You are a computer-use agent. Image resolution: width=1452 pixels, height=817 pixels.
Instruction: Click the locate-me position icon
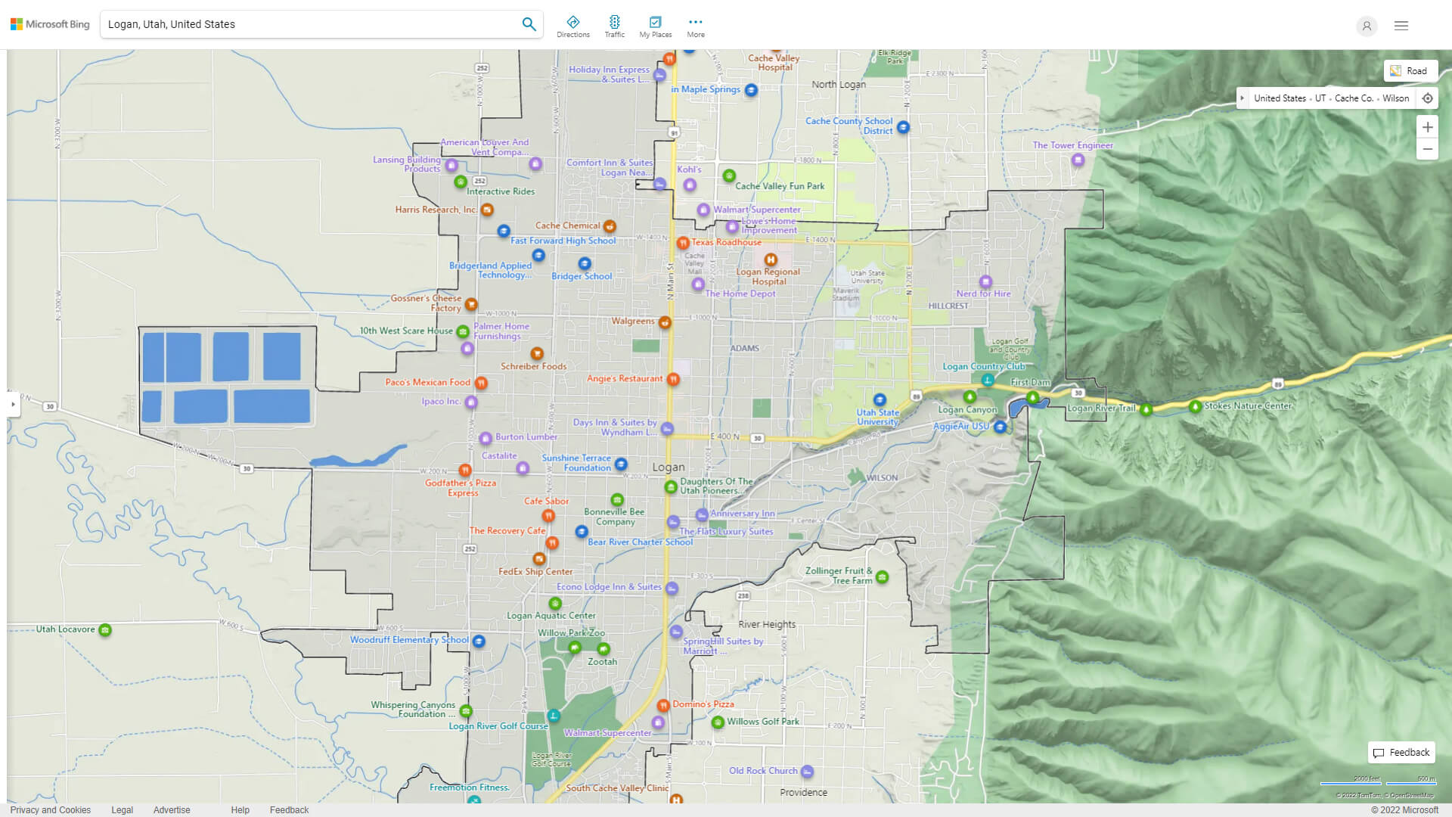tap(1428, 98)
